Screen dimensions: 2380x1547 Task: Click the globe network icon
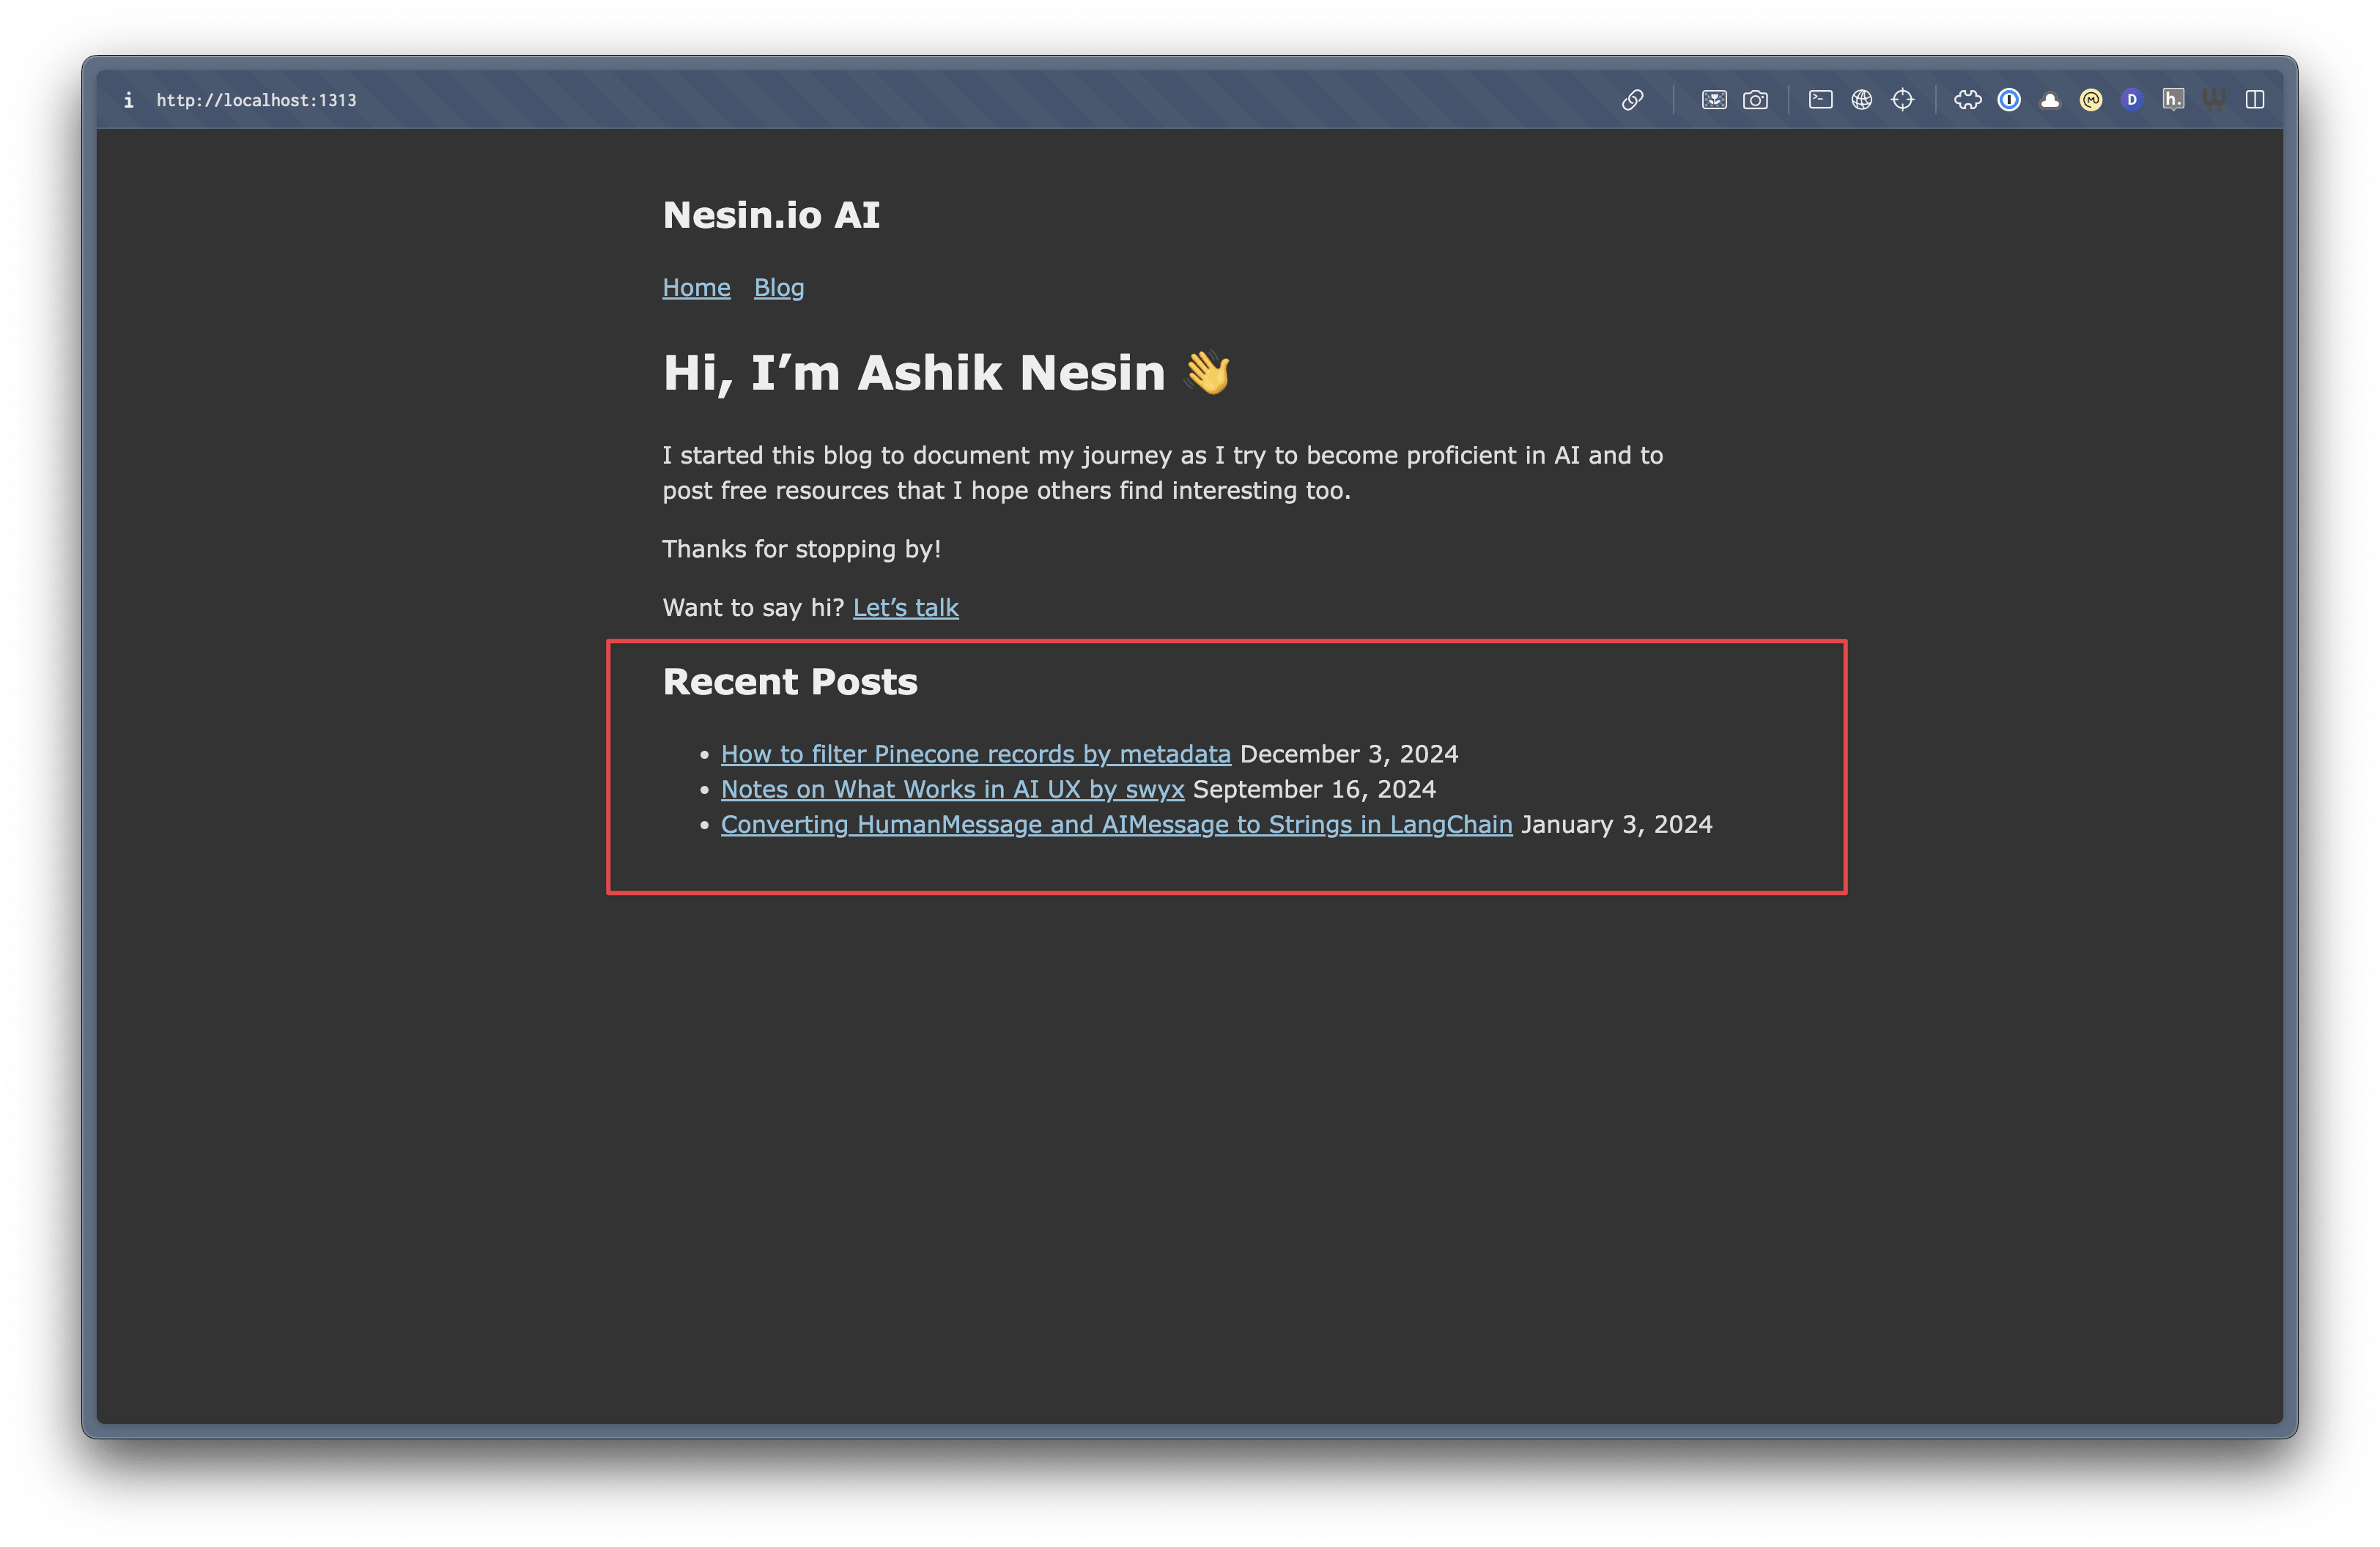pyautogui.click(x=1861, y=100)
